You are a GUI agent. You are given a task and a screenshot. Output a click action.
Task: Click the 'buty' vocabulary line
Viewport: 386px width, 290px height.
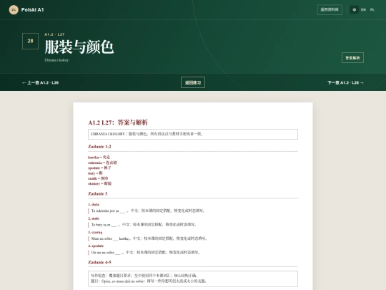tap(95, 173)
